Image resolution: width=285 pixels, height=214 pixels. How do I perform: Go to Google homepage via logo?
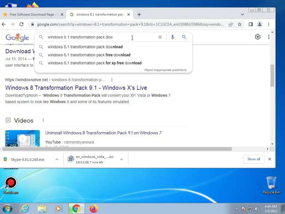17,37
